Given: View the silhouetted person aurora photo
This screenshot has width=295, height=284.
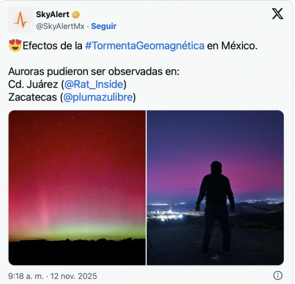Looking at the screenshot, I should pyautogui.click(x=215, y=188).
